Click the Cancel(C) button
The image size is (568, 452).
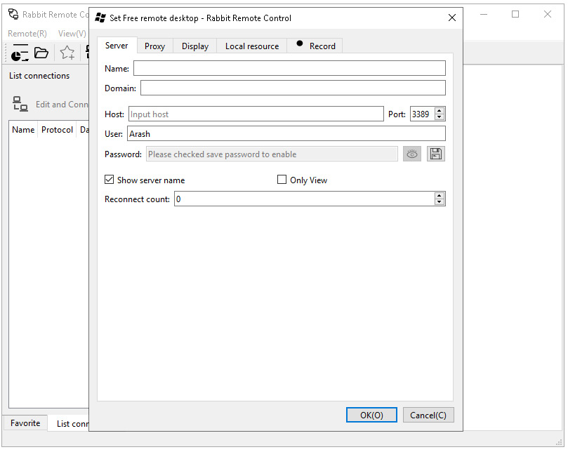click(428, 415)
